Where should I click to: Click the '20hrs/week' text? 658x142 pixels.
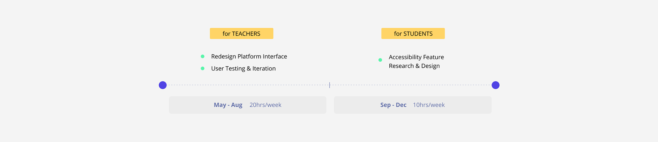click(265, 105)
